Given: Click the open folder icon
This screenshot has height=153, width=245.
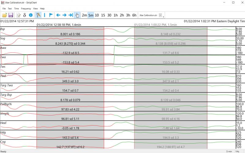Looking at the screenshot, I should pos(4,15).
